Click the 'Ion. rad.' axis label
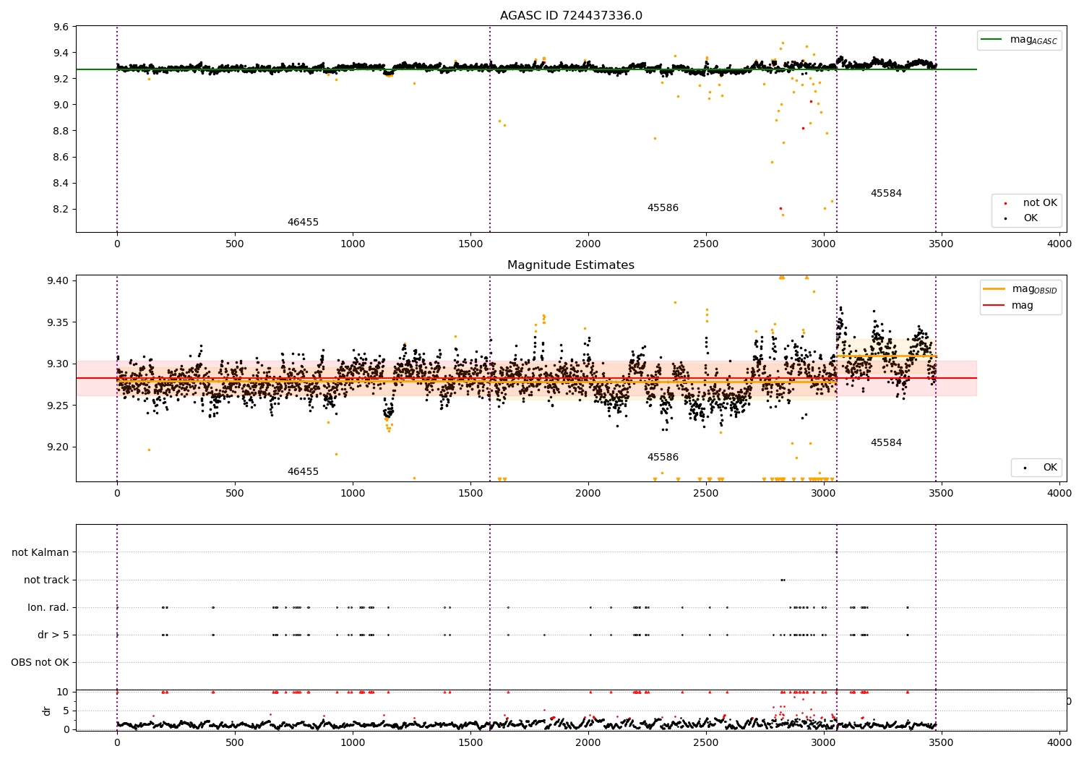Screen dimensions: 1084x759 click(x=48, y=608)
